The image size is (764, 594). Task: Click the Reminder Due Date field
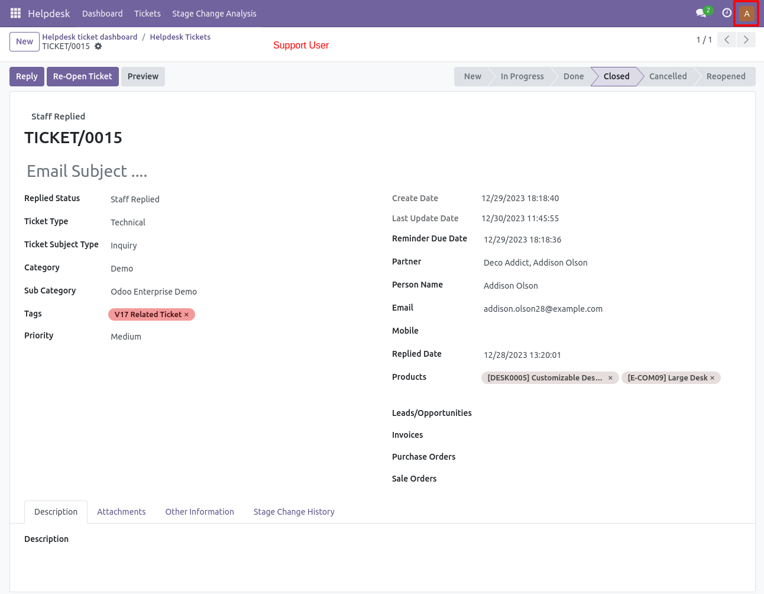tap(611, 240)
